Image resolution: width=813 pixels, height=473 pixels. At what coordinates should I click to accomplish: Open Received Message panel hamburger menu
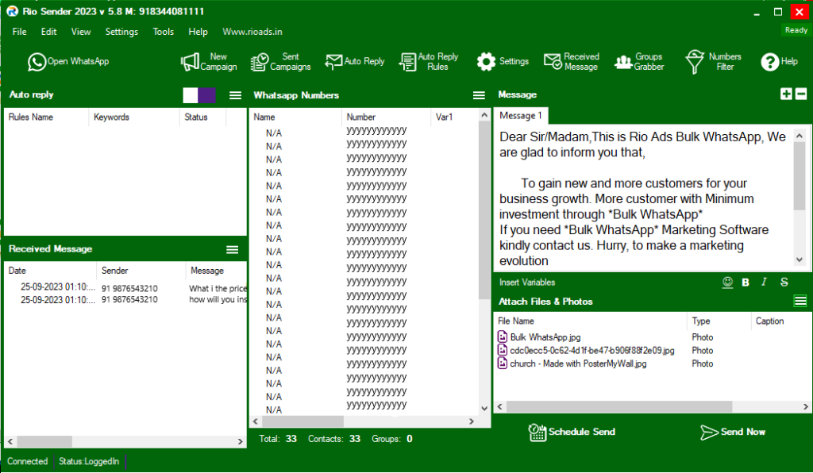pyautogui.click(x=233, y=250)
